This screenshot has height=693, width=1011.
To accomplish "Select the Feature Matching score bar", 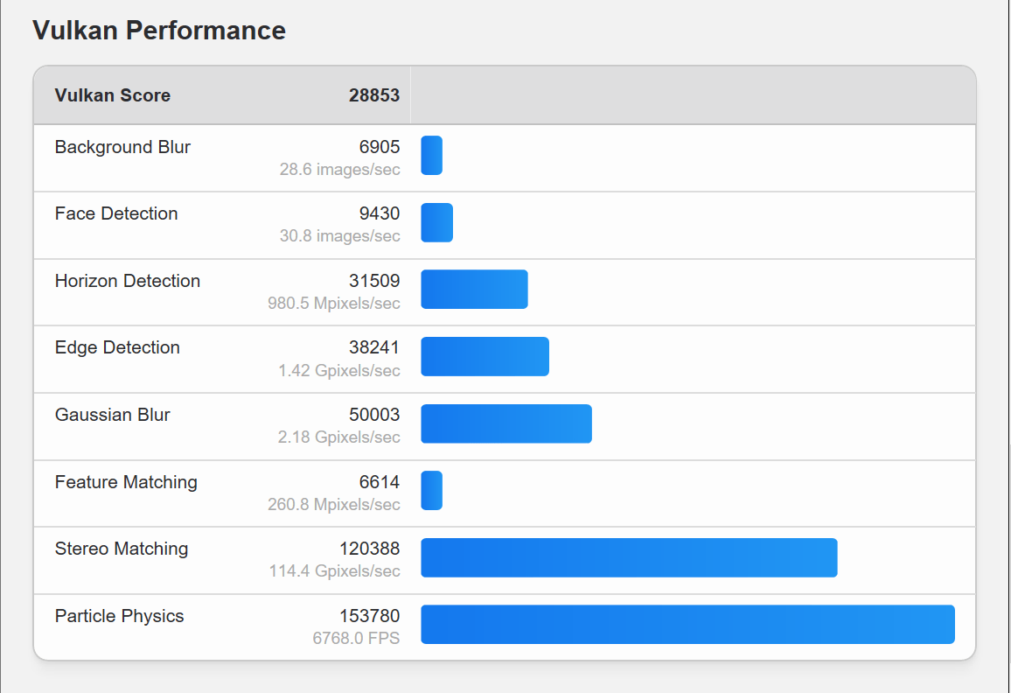I will tap(432, 490).
